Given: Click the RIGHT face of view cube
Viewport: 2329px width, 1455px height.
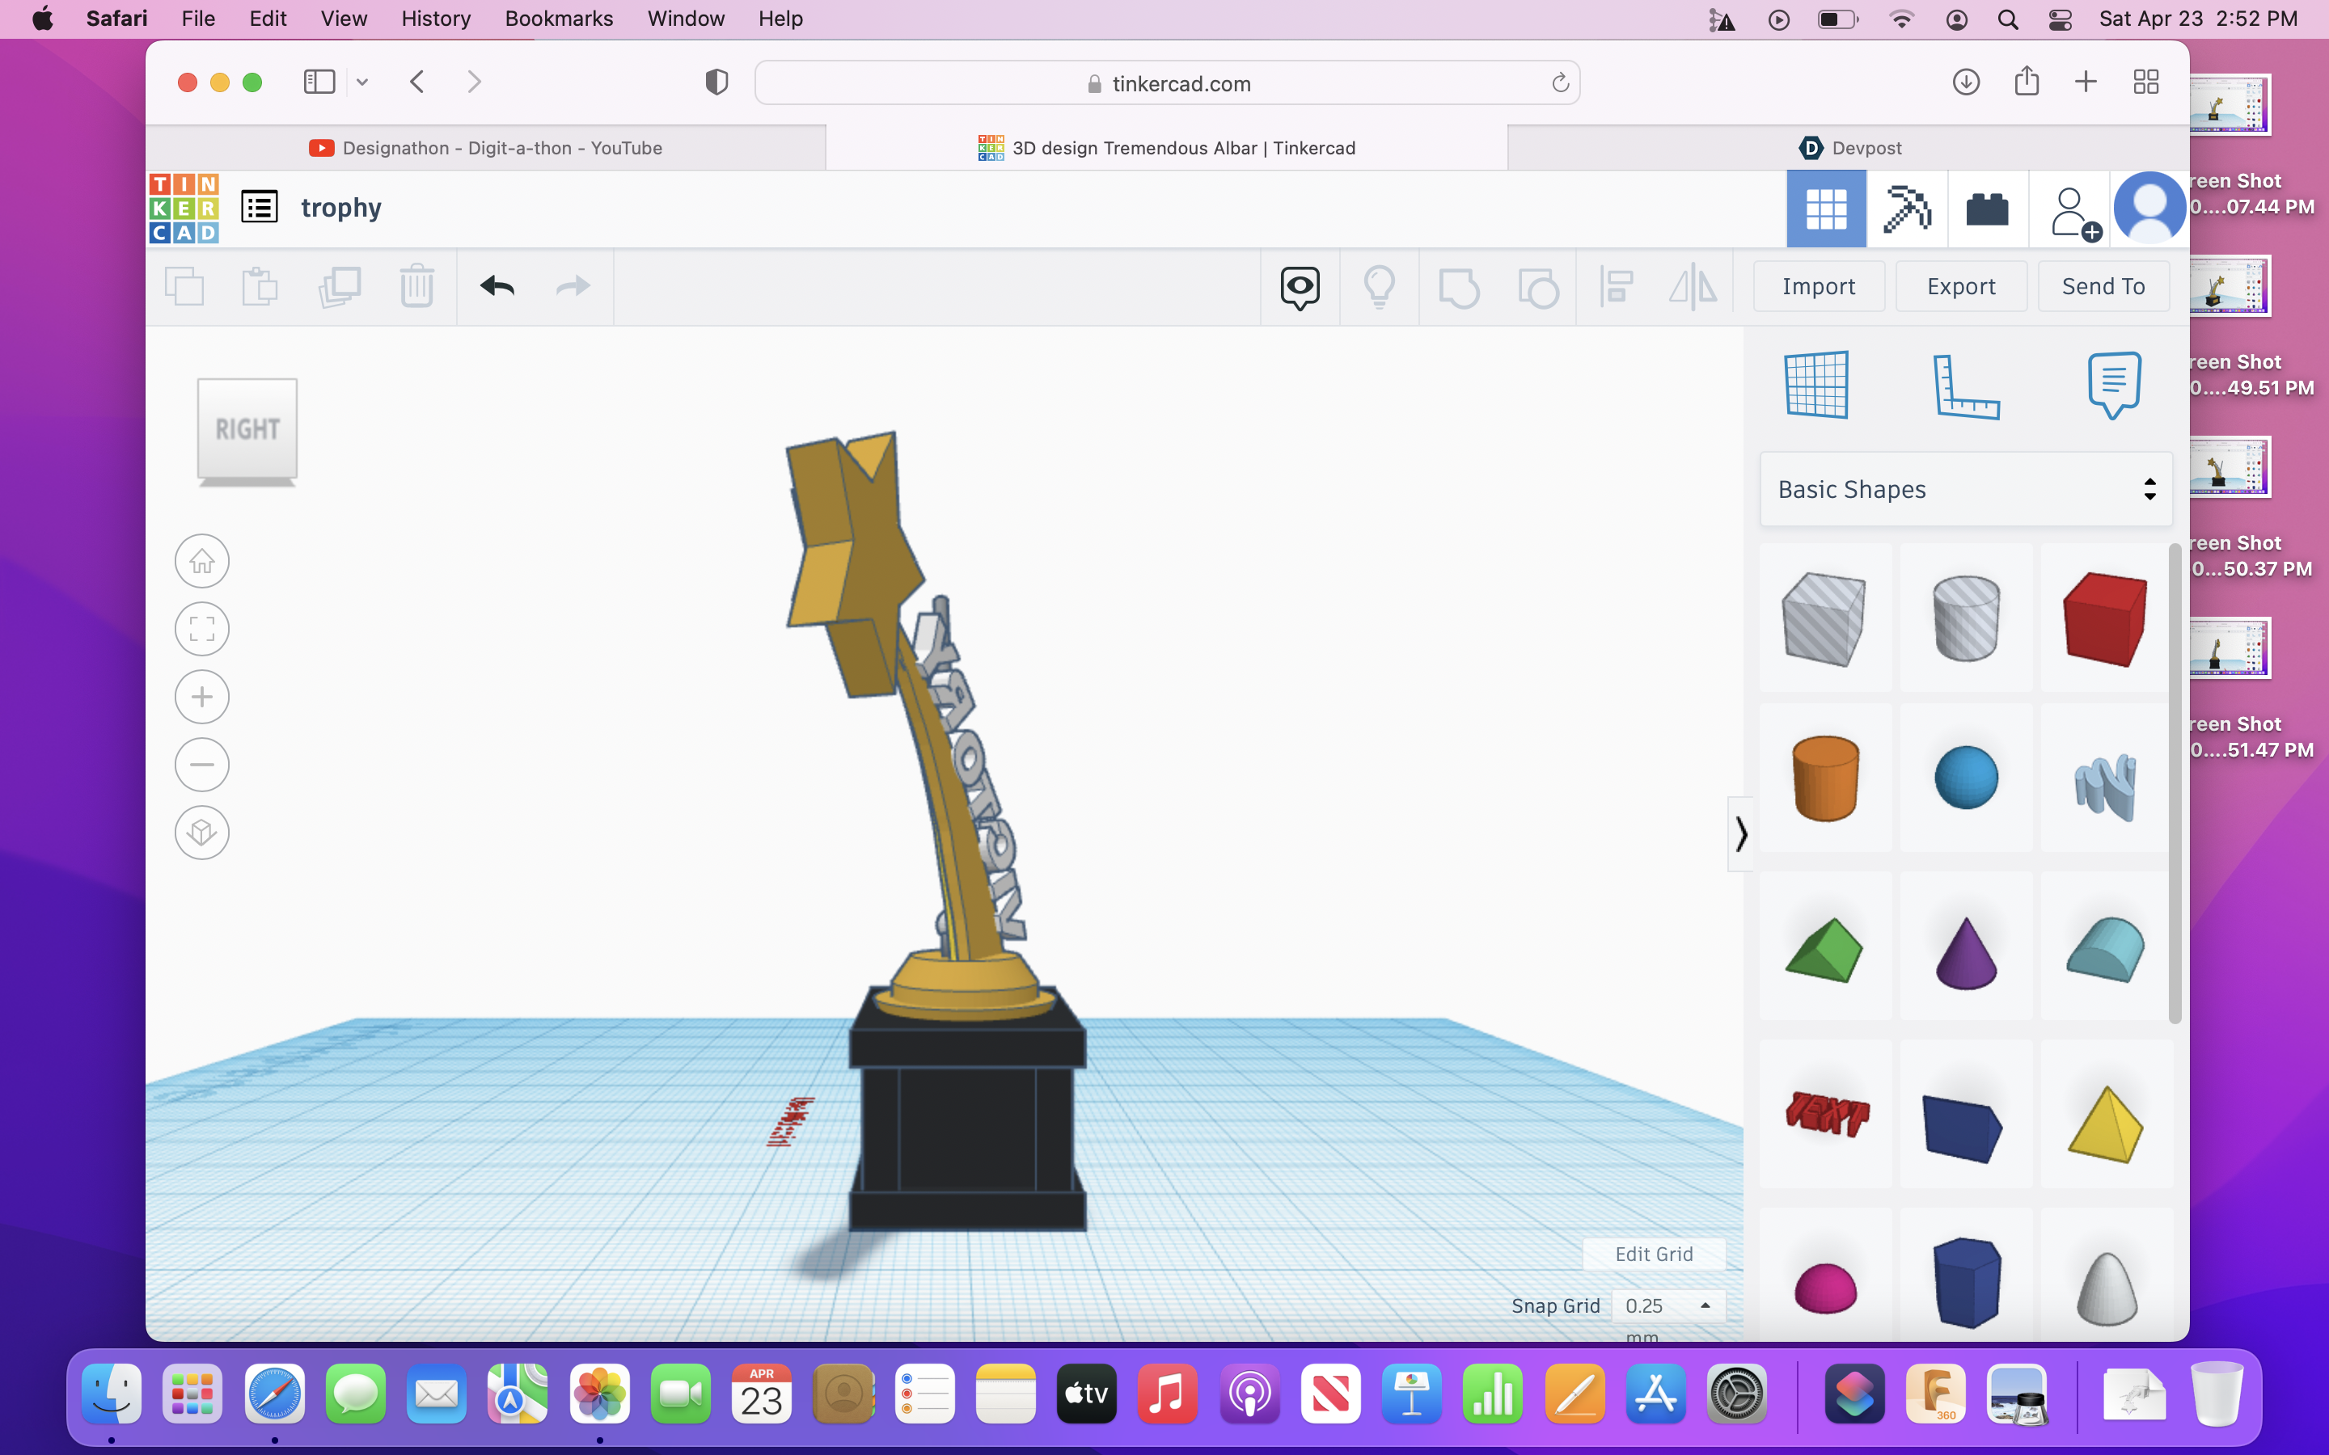Looking at the screenshot, I should (247, 429).
